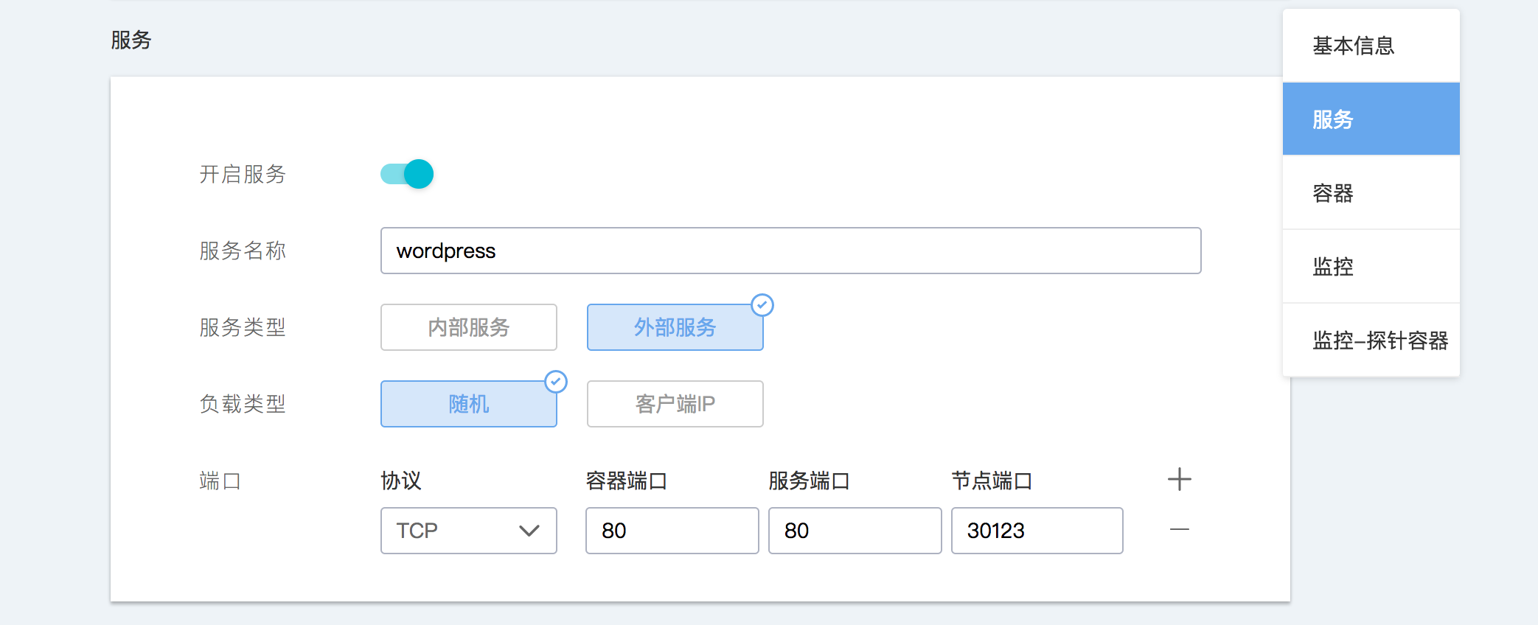
Task: Edit the 容器端口 field showing 80
Action: pos(672,531)
